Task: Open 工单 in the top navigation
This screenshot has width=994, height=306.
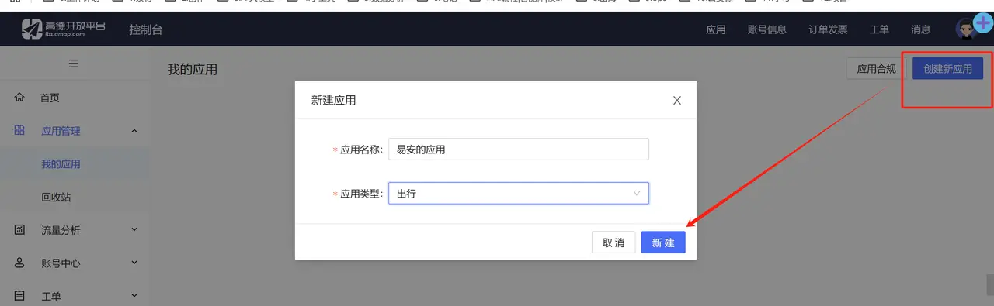Action: click(879, 29)
